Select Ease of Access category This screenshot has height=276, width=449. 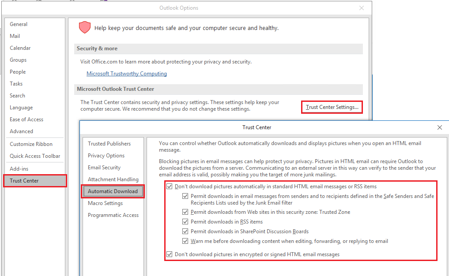(x=26, y=119)
